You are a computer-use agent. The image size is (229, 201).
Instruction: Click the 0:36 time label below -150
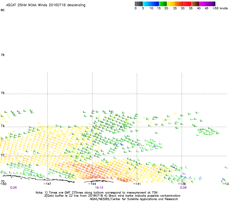[x=13, y=188]
